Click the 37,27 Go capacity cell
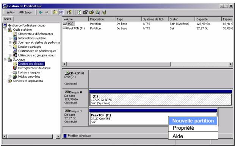 pos(202,28)
